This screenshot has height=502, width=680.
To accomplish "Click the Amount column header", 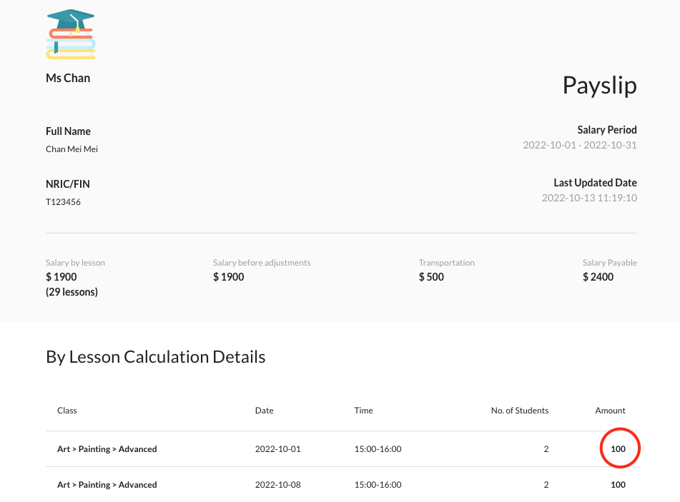I will click(610, 411).
